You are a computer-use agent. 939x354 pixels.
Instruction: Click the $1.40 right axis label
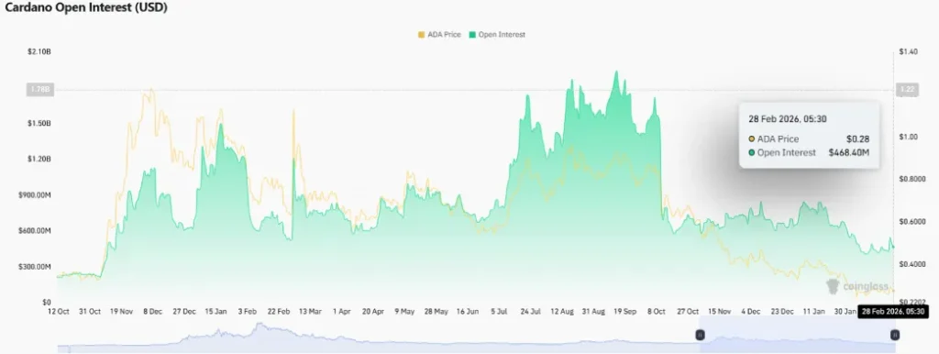click(x=909, y=52)
